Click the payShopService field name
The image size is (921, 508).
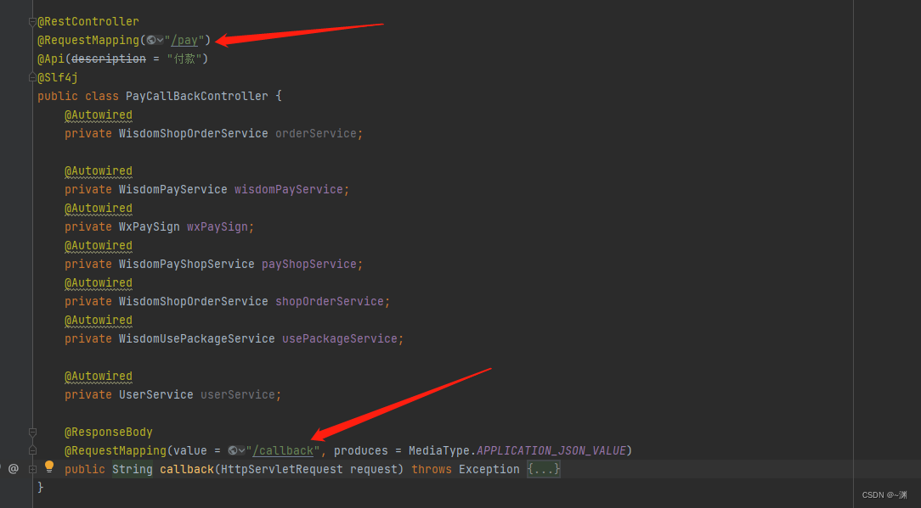point(309,264)
